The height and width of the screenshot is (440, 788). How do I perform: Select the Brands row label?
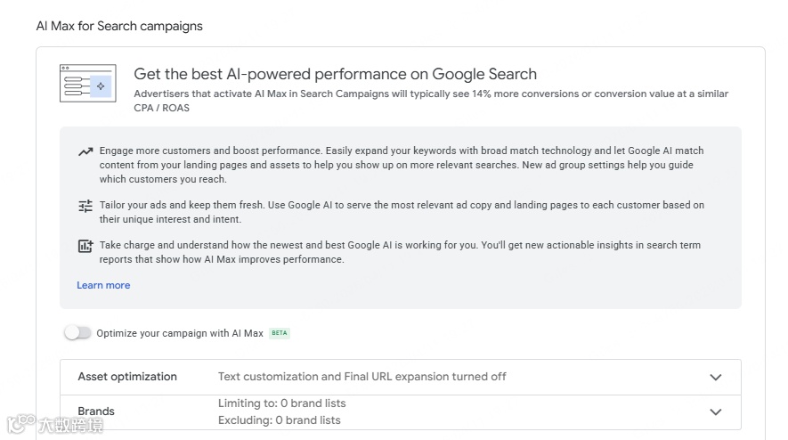96,411
